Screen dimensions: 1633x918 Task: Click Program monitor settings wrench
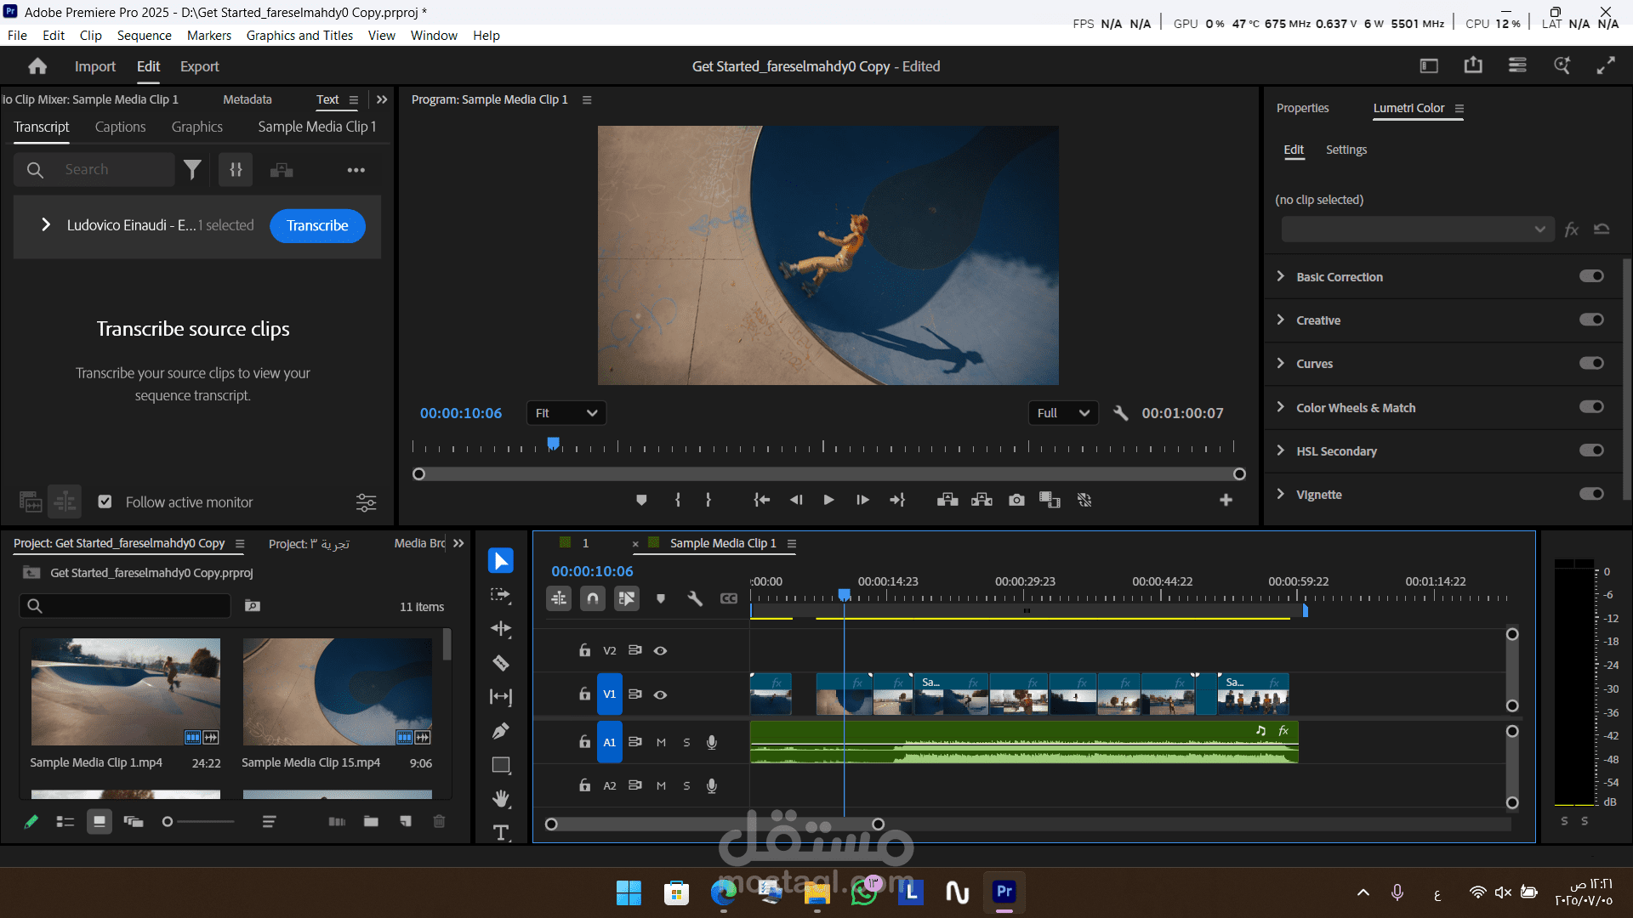tap(1121, 413)
